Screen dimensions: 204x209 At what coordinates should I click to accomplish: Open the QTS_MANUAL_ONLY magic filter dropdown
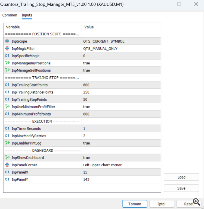coord(121,49)
